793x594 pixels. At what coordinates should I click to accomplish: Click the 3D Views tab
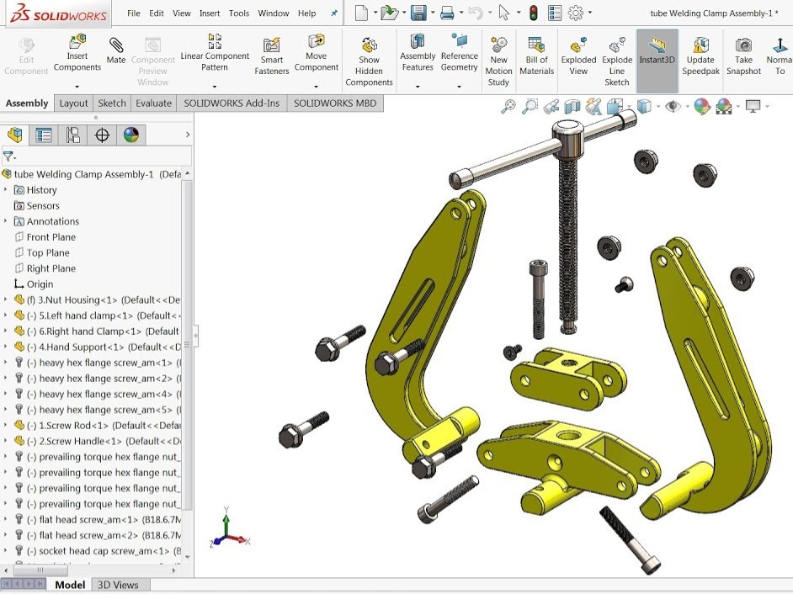(120, 584)
